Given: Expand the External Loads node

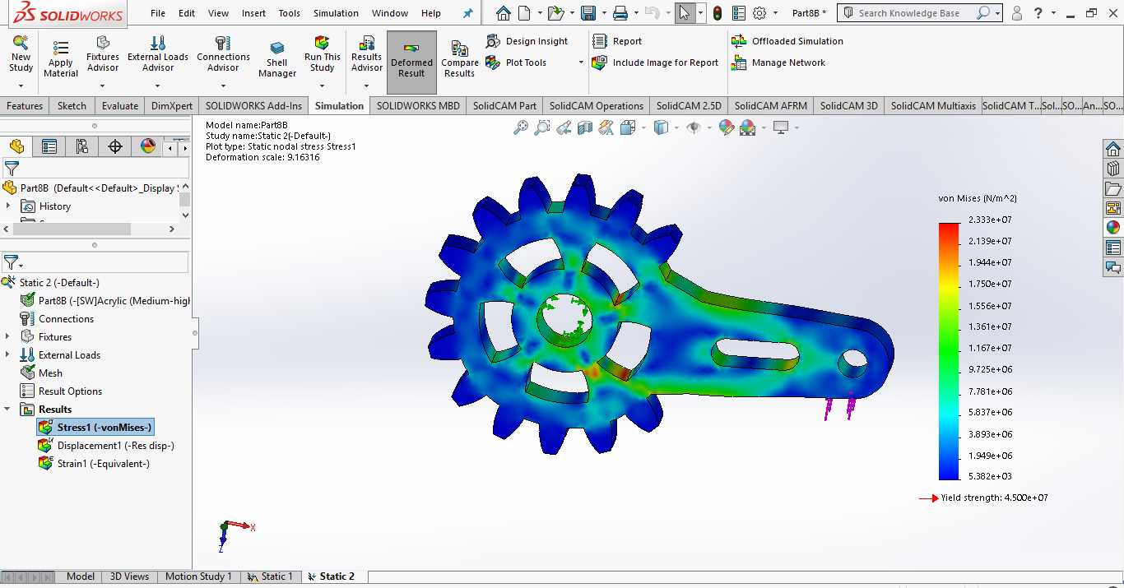Looking at the screenshot, I should point(8,354).
